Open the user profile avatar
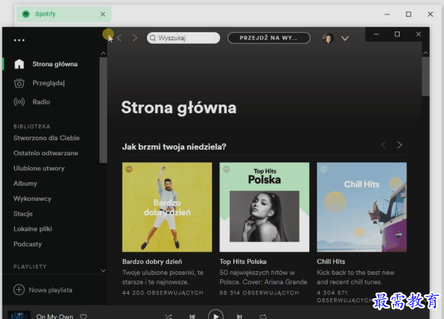 328,38
